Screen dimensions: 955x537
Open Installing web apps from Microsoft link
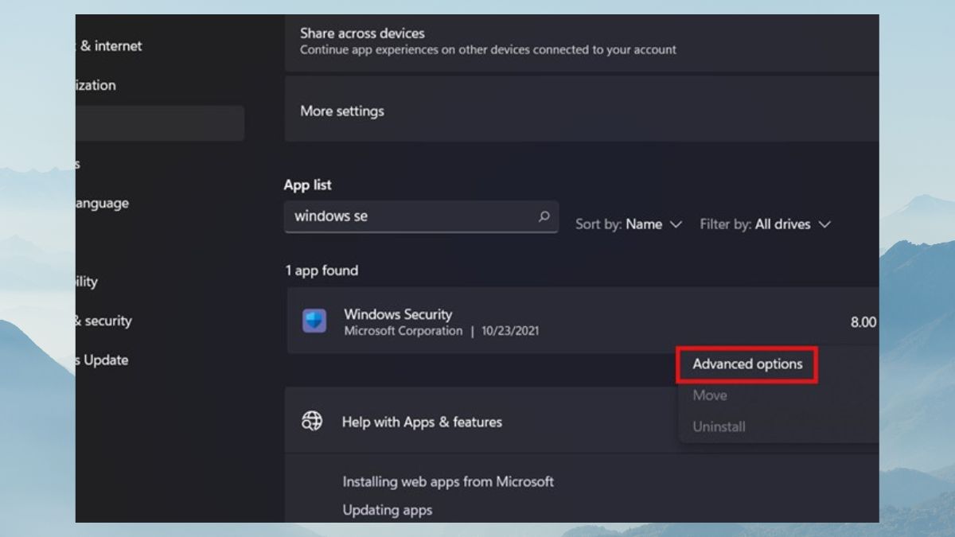click(x=448, y=481)
